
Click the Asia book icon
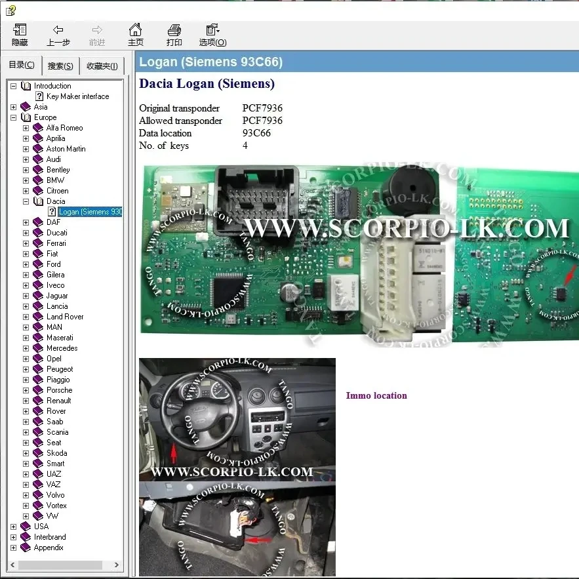pyautogui.click(x=26, y=107)
